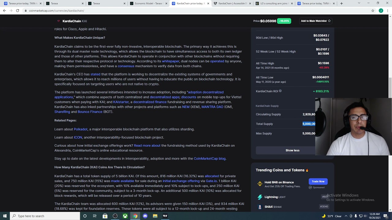The height and width of the screenshot is (220, 392).
Task: Open OBS Studio from taskbar
Action: [115, 216]
